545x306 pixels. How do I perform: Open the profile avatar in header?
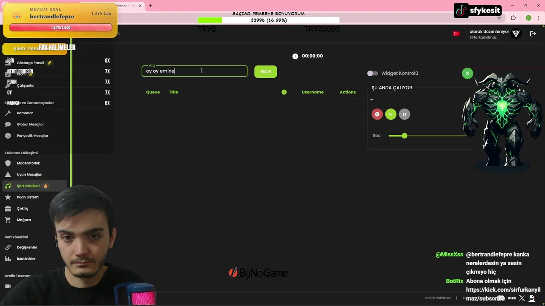(516, 34)
